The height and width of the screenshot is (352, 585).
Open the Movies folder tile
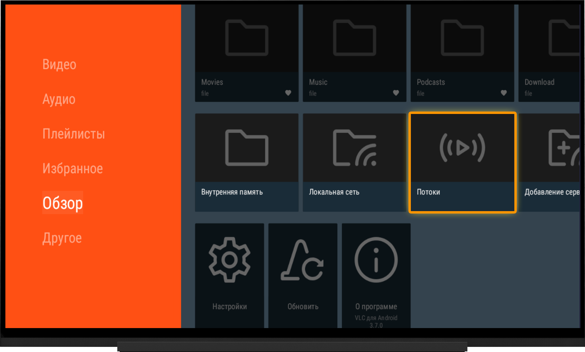click(247, 53)
